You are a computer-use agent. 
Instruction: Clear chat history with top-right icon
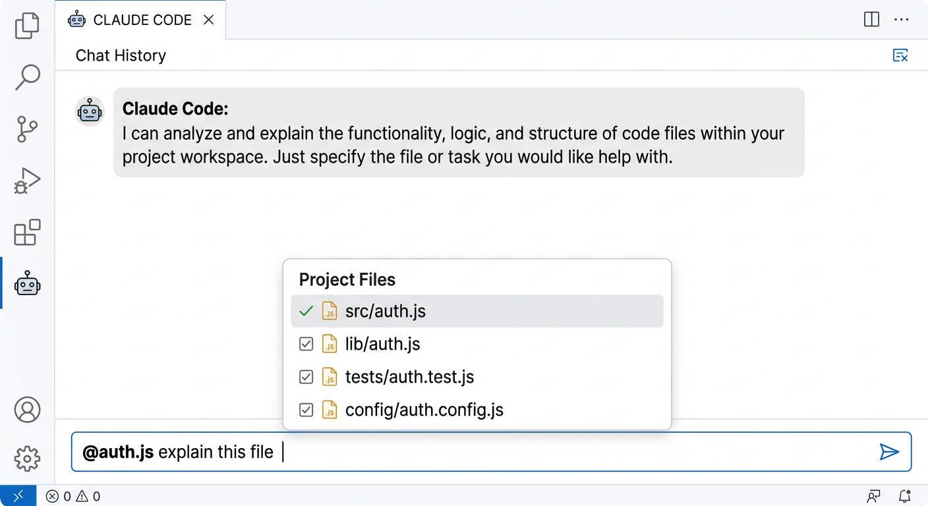click(x=900, y=55)
